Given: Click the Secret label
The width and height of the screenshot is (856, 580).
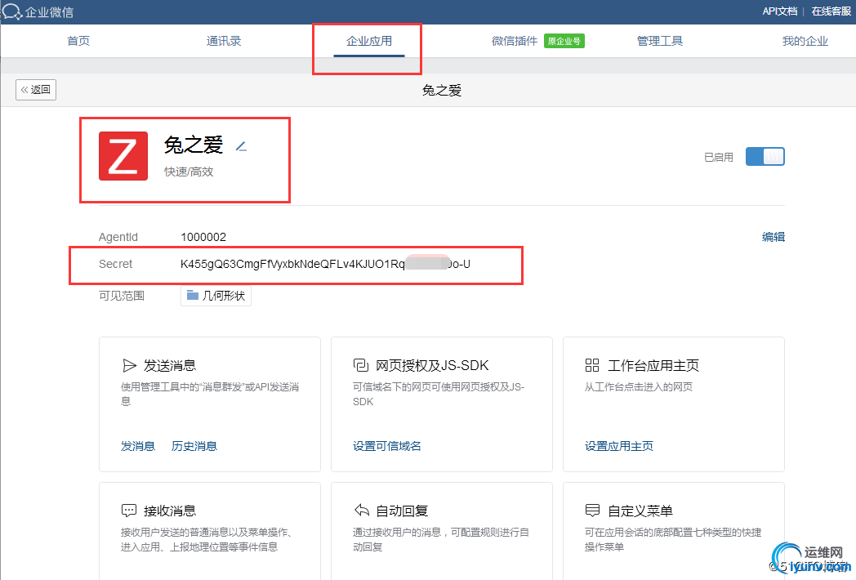Looking at the screenshot, I should point(115,265).
